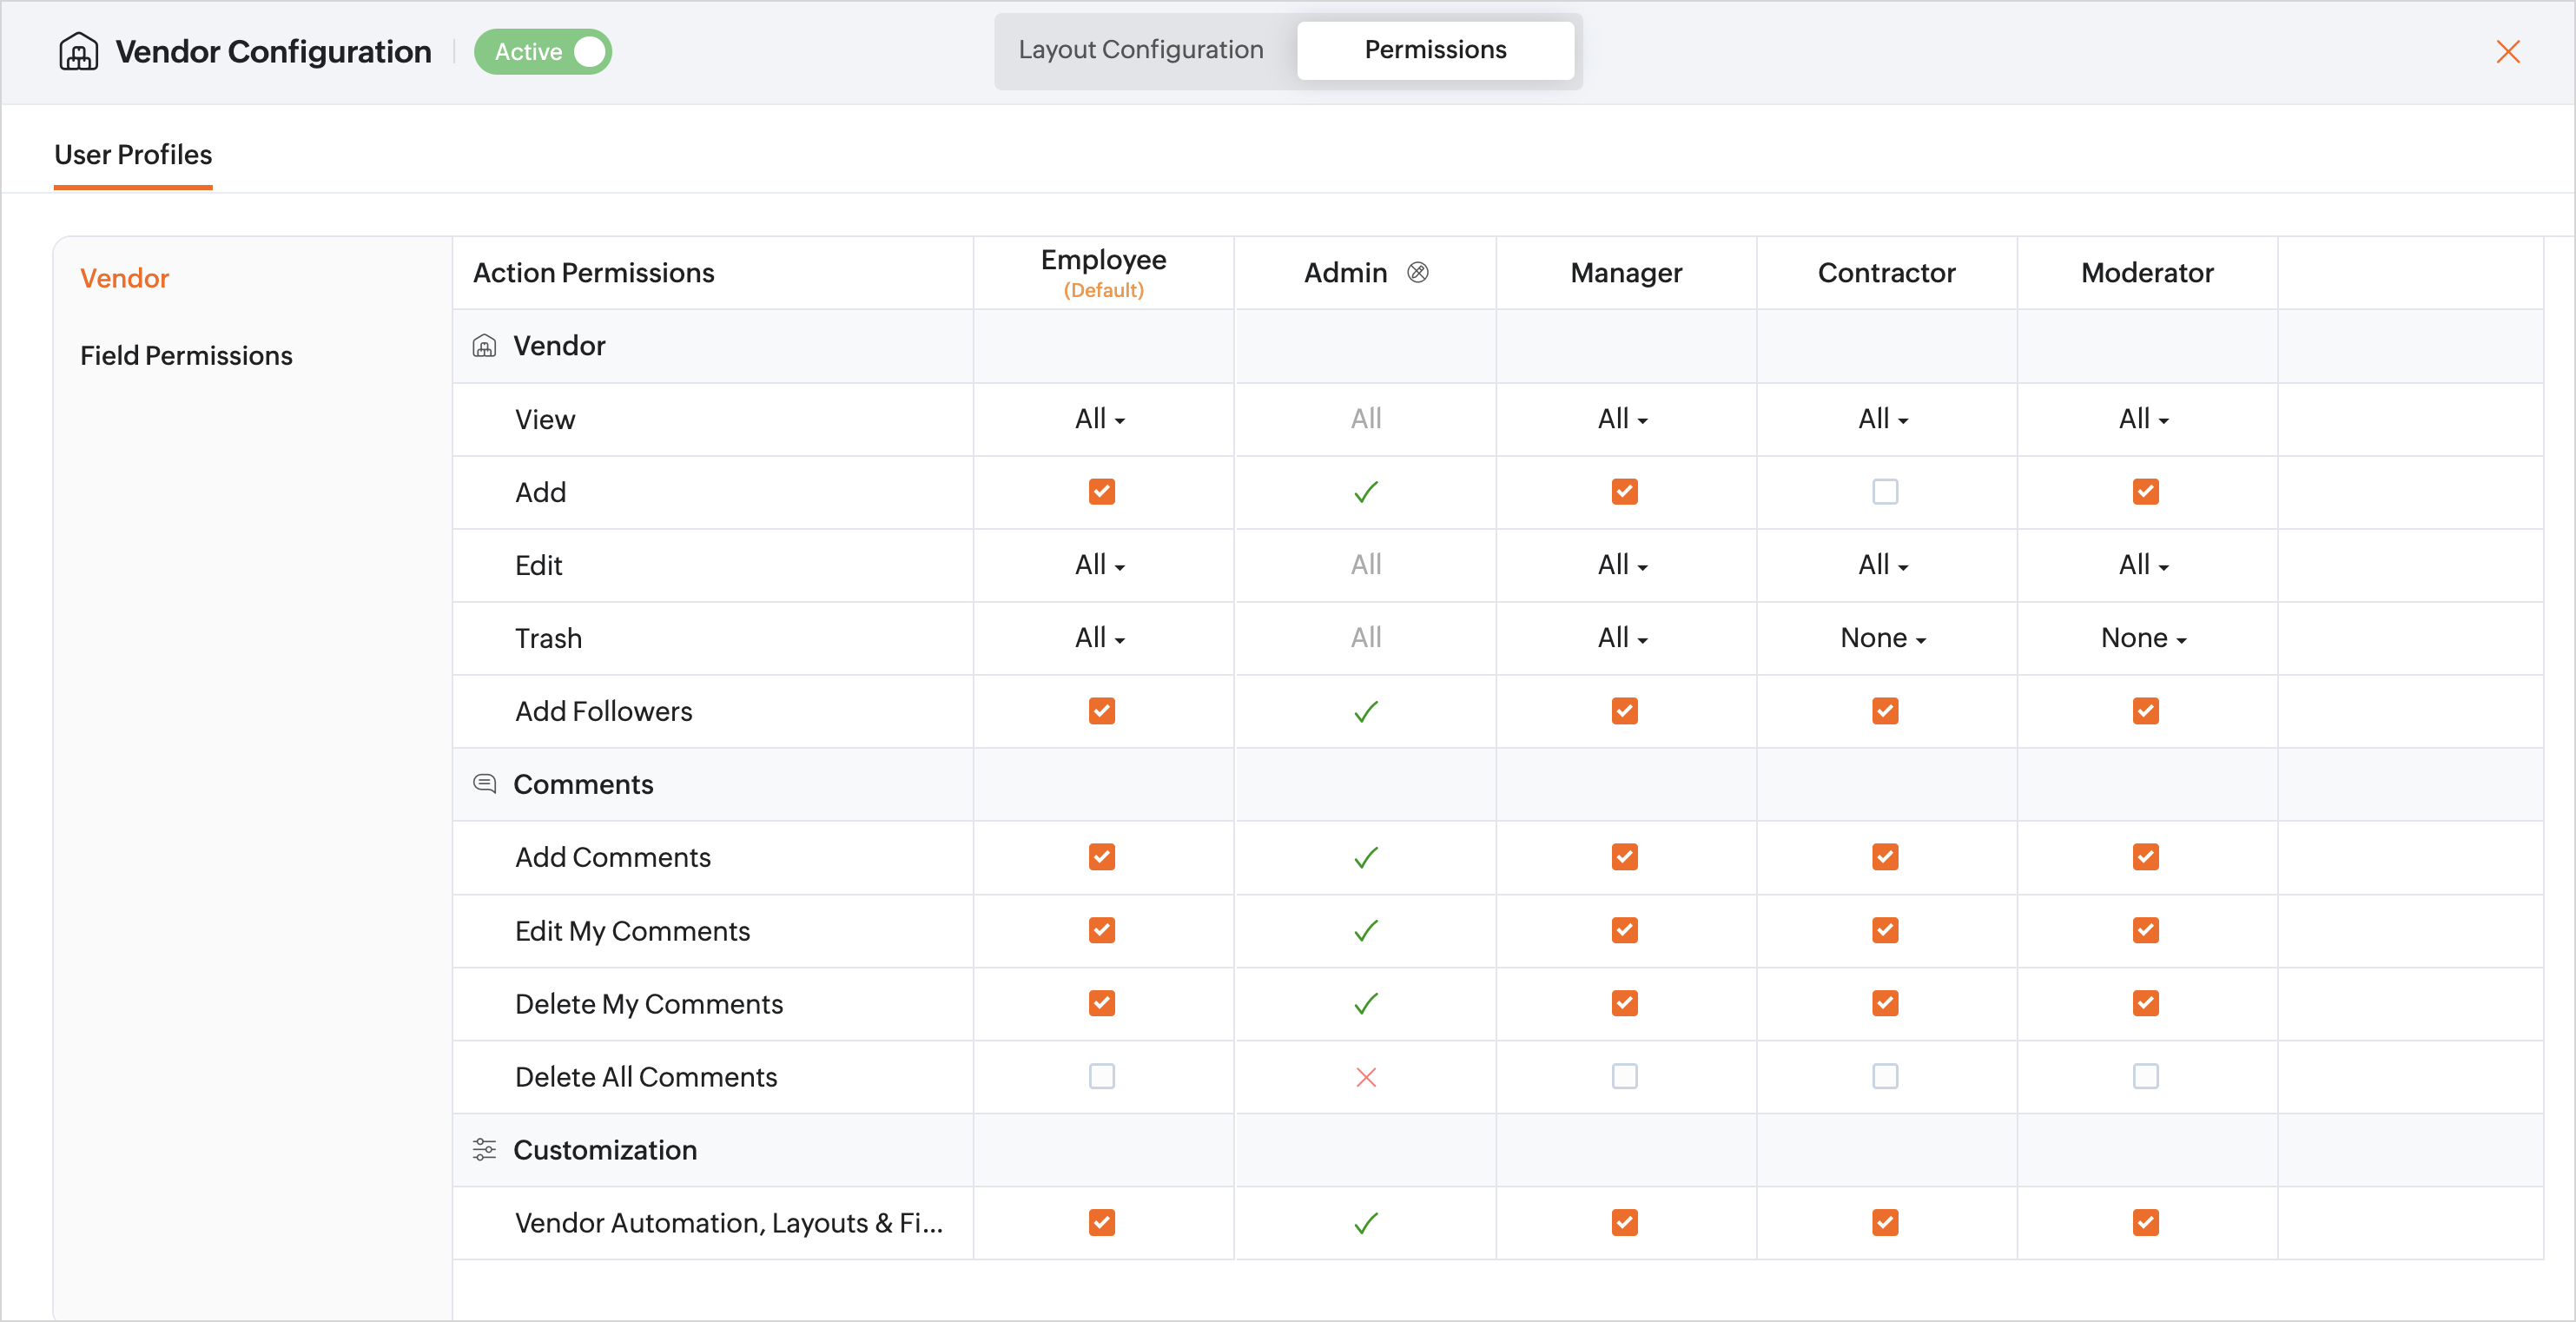Close the Vendor Configuration panel
This screenshot has height=1322, width=2576.
[x=2507, y=52]
